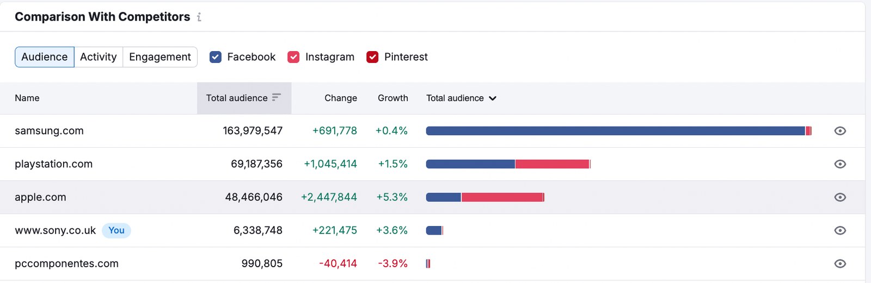Screen dimensions: 871x283
Task: Uncheck the Facebook checkbox
Action: (x=216, y=57)
